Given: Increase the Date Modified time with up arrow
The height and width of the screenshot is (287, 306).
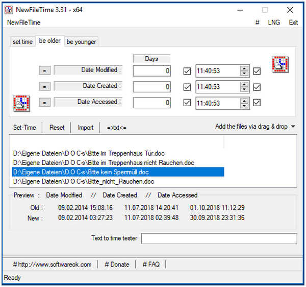Looking at the screenshot, I should pyautogui.click(x=244, y=68).
